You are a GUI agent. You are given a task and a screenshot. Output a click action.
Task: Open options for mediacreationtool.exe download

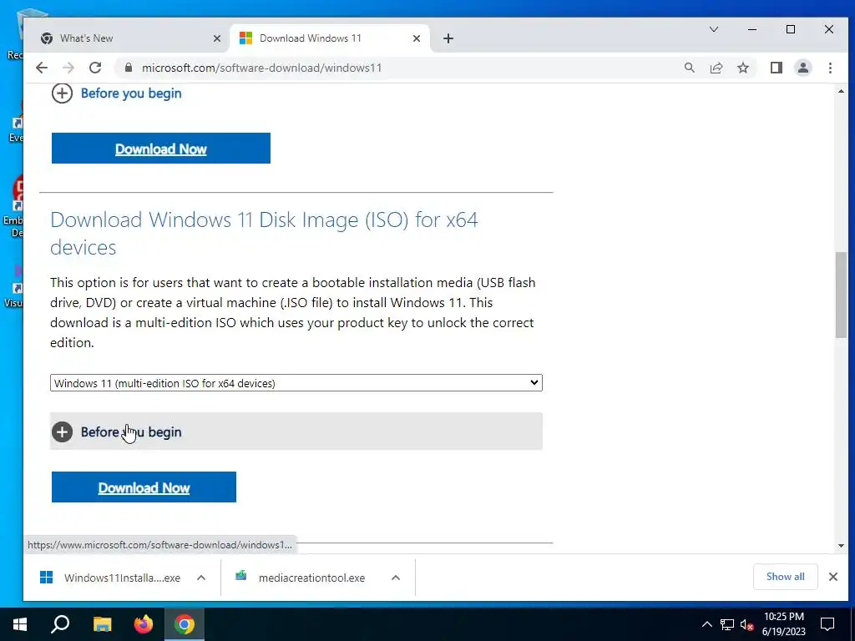[x=396, y=578]
